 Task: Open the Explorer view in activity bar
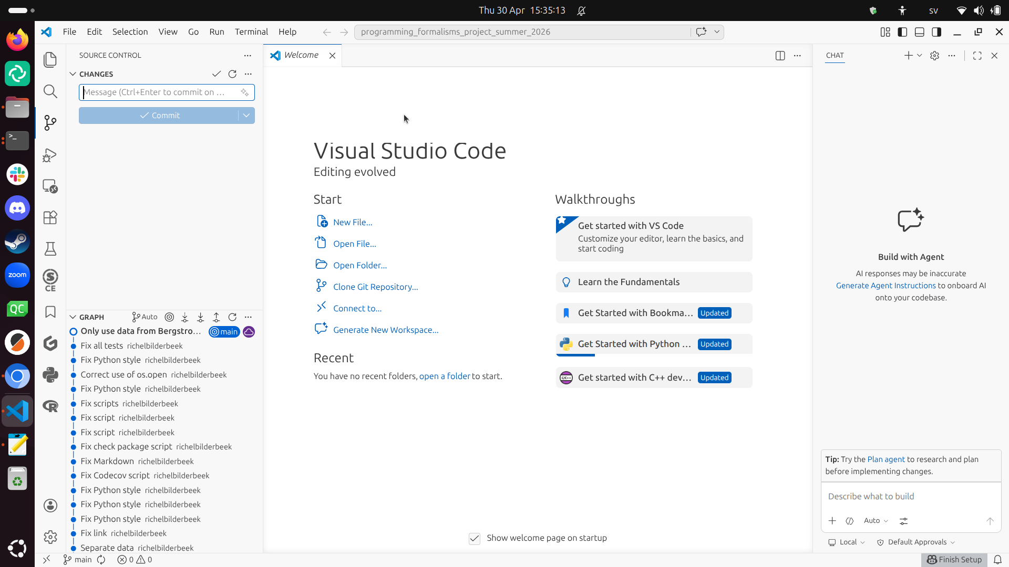[50, 60]
